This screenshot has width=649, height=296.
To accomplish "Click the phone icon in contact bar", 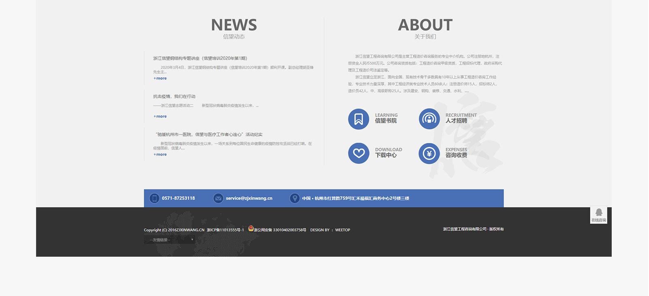I will (154, 198).
